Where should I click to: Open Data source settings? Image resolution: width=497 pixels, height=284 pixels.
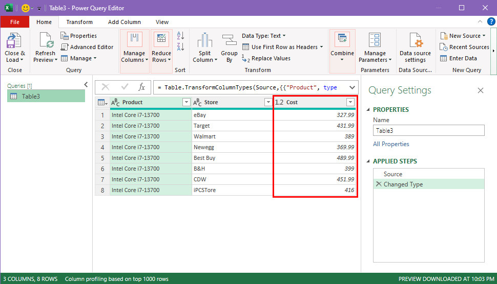[x=415, y=48]
